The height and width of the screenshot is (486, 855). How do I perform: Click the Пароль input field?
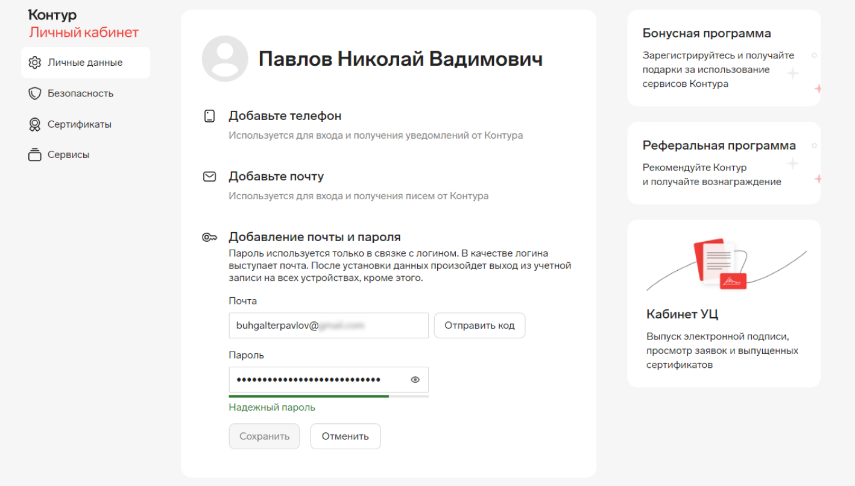329,380
